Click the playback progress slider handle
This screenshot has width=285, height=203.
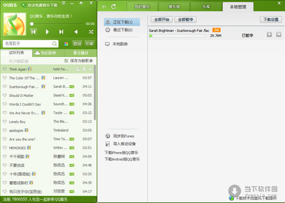[32, 24]
